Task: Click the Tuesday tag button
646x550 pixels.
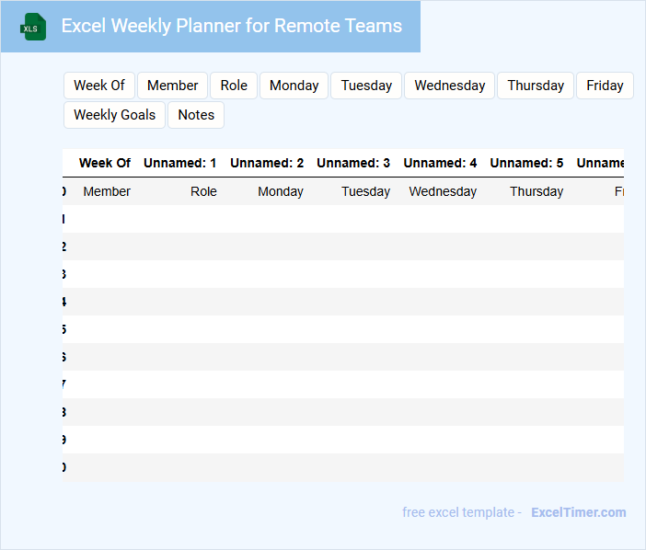Action: click(x=366, y=86)
